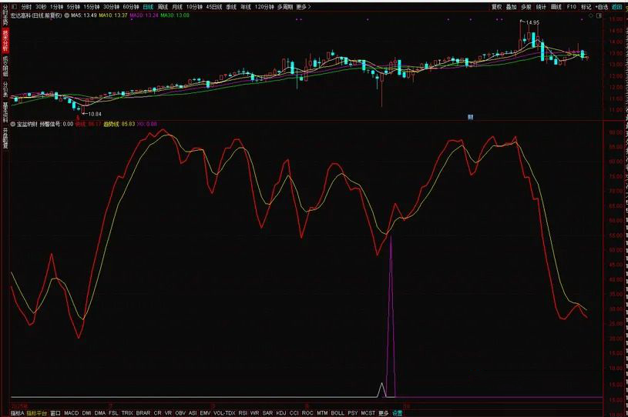
Task: Select the MACD indicator
Action: click(x=72, y=413)
